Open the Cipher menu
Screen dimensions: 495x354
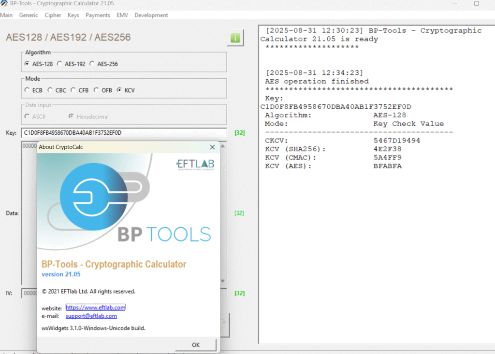click(x=53, y=15)
